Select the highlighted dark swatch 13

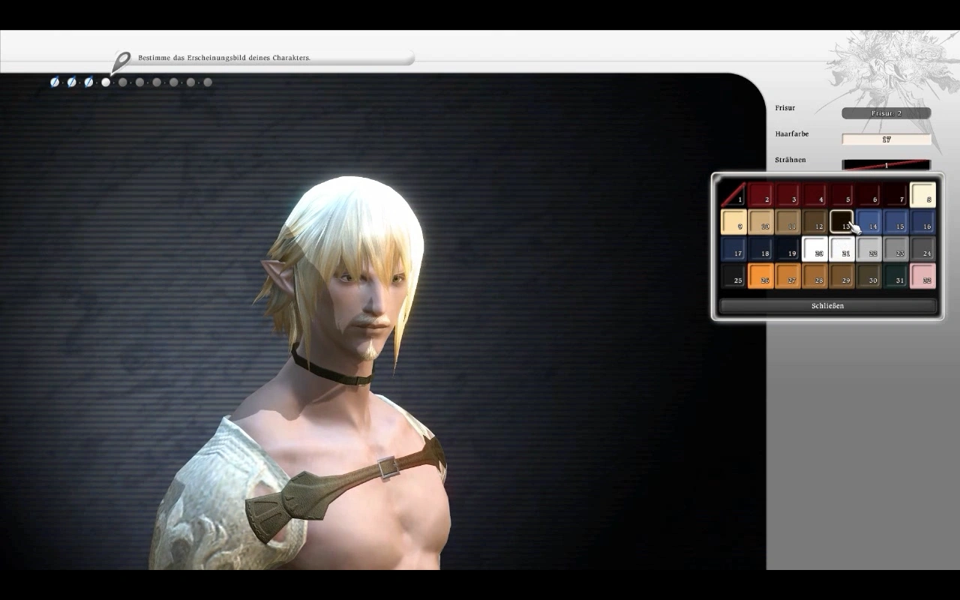click(841, 222)
